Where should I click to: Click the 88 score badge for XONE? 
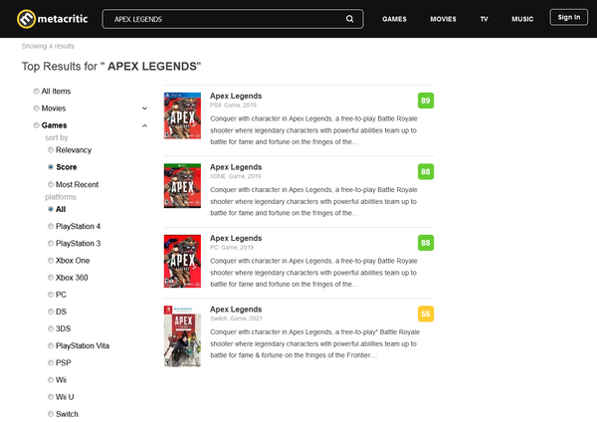point(426,172)
